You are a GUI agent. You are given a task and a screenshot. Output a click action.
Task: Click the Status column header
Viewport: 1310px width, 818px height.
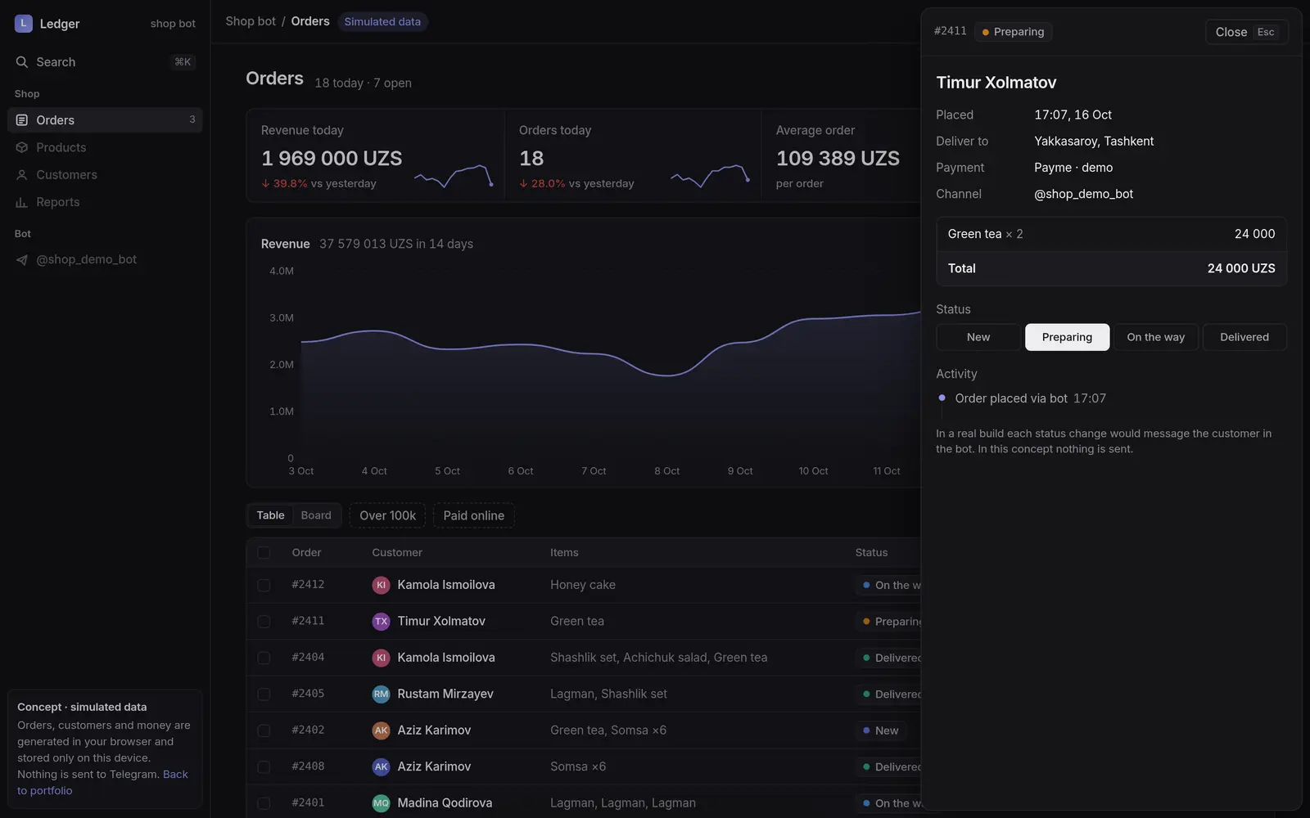click(x=871, y=553)
